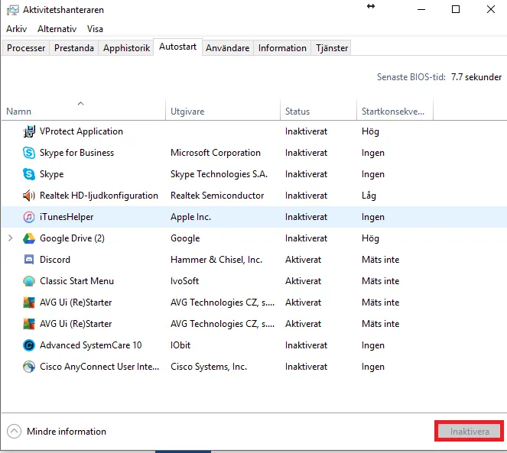Click the blue Skype icon in the Skype Technologies row
Image resolution: width=507 pixels, height=453 pixels.
[x=29, y=174]
